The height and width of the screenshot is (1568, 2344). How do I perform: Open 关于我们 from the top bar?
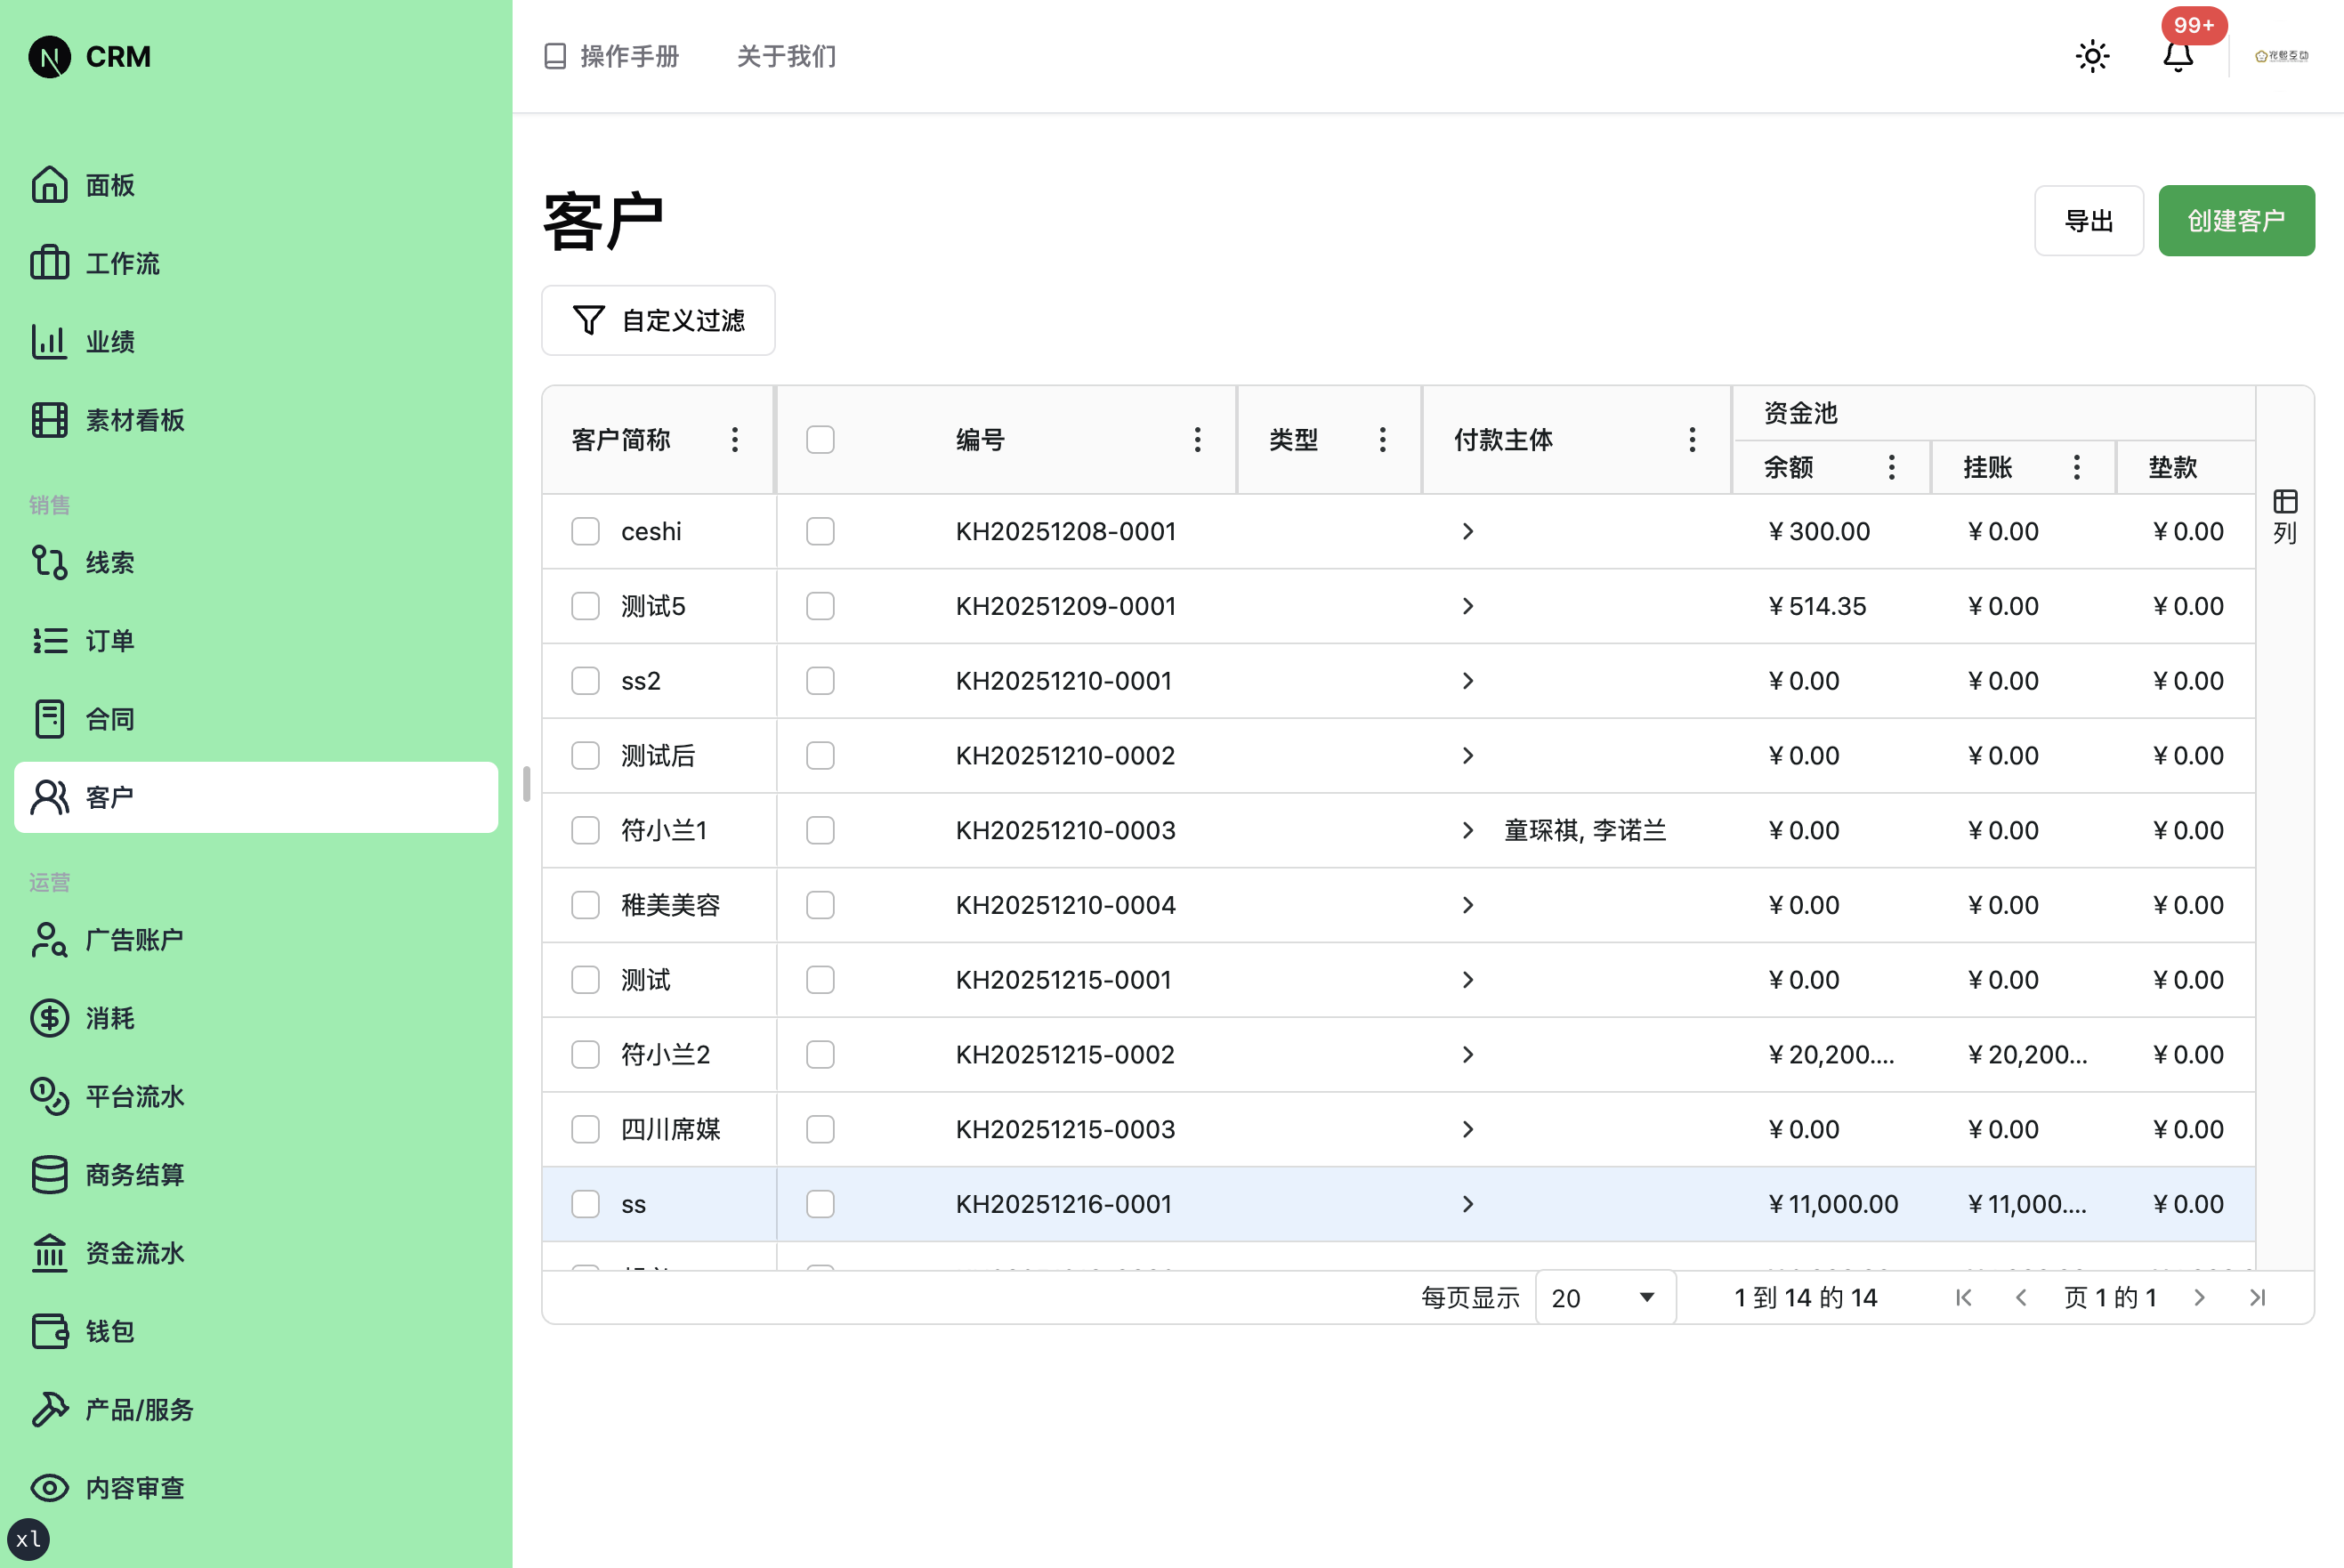(x=786, y=57)
